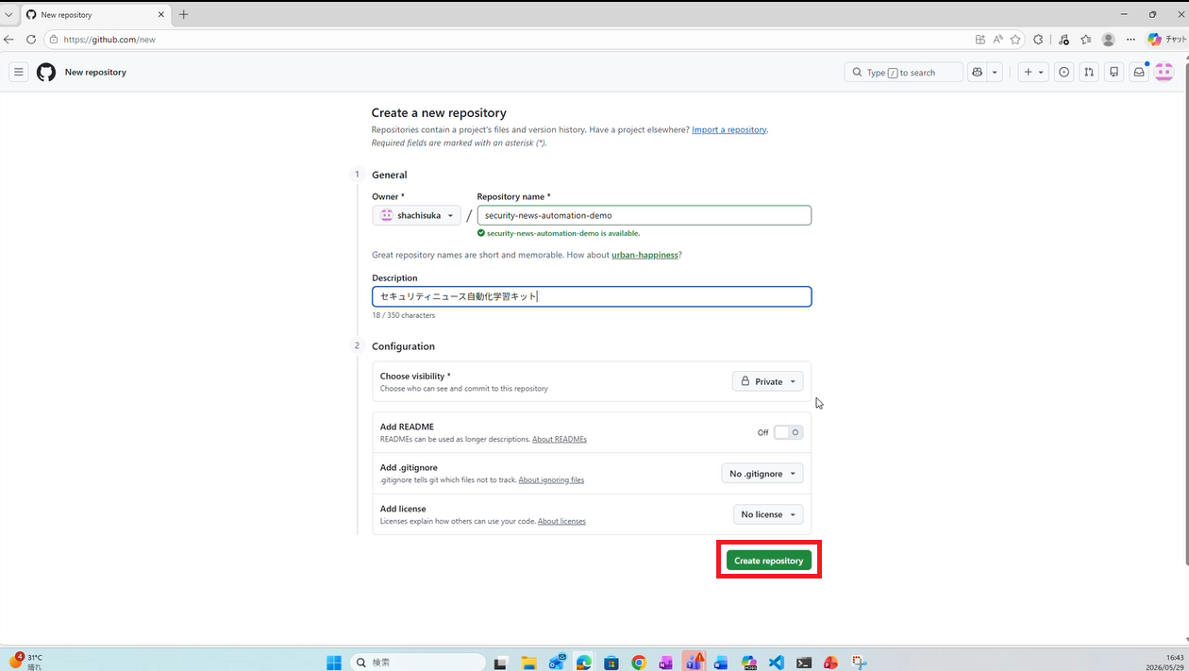Screen dimensions: 1189x671
Task: Activate Read aloud icon in address bar
Action: point(997,40)
